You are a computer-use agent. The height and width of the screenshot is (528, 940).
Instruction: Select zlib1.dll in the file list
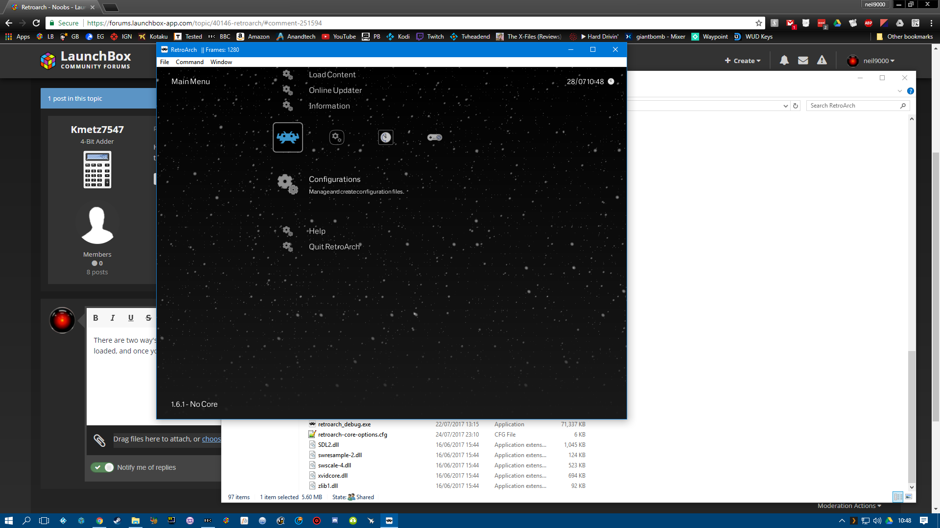(x=328, y=486)
